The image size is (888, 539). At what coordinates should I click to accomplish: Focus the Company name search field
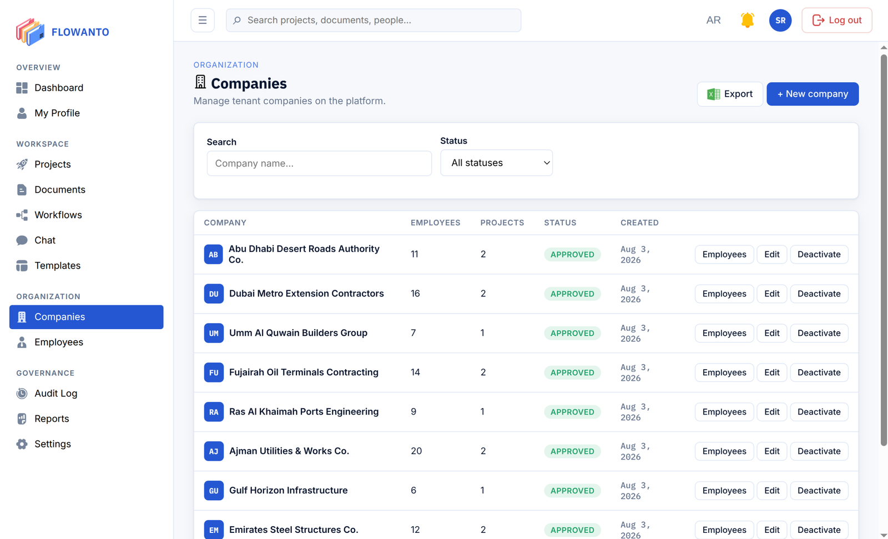coord(319,163)
